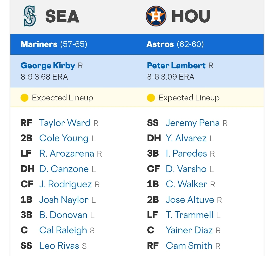This screenshot has width=274, height=256.
Task: Open the Cole Young player link
Action: tap(64, 138)
